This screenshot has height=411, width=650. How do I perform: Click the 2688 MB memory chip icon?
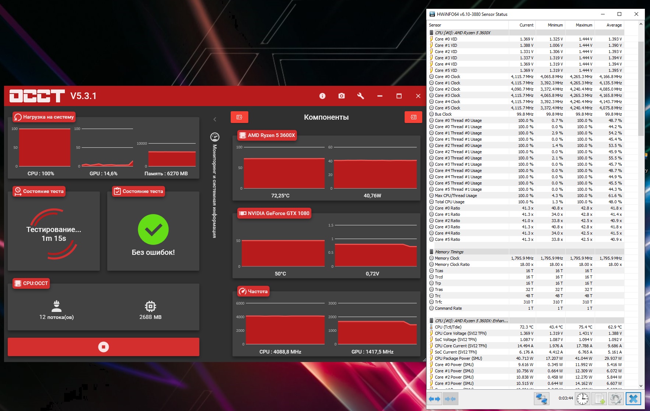tap(150, 306)
